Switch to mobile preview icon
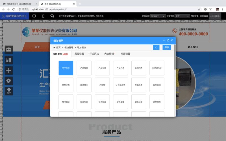This screenshot has height=141, width=226. pos(43,16)
